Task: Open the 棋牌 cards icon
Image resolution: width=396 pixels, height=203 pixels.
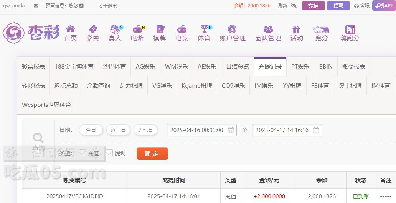Action: 160,29
